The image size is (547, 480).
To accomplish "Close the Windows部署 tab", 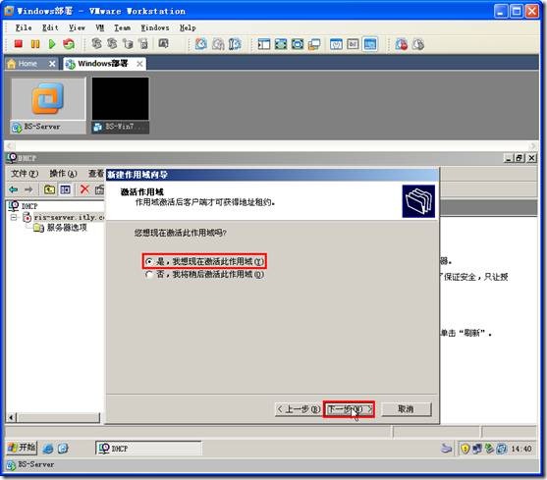I will (139, 64).
